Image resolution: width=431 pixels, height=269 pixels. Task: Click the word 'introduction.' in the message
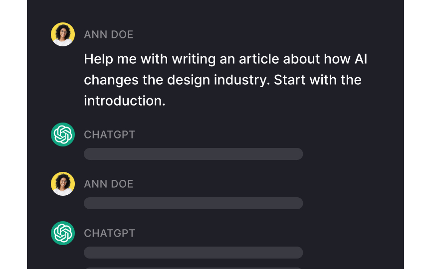tap(125, 101)
